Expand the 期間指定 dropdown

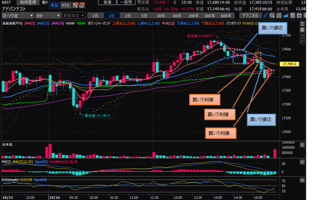74,16
